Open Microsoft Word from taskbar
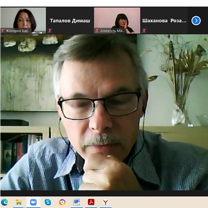The width and height of the screenshot is (208, 208). click(77, 202)
